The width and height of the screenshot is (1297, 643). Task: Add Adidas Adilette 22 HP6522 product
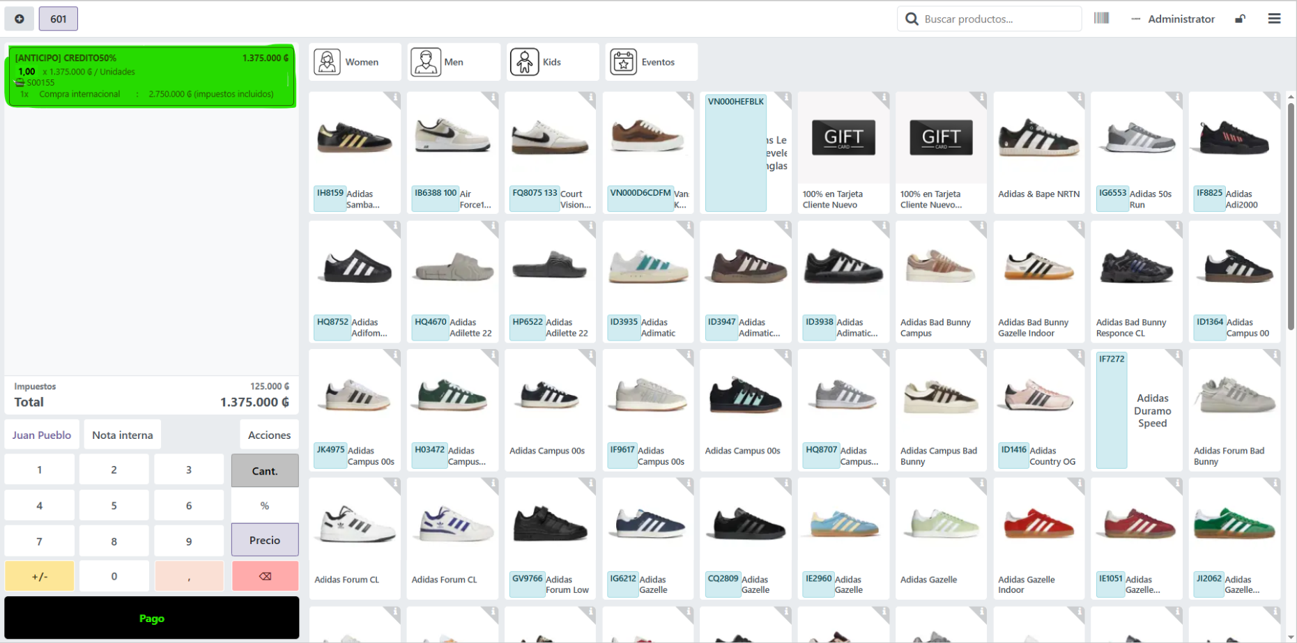(x=551, y=281)
